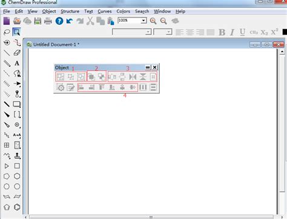Toggle Bold text formatting
Viewport: 287px width, 219px height.
(x=222, y=32)
